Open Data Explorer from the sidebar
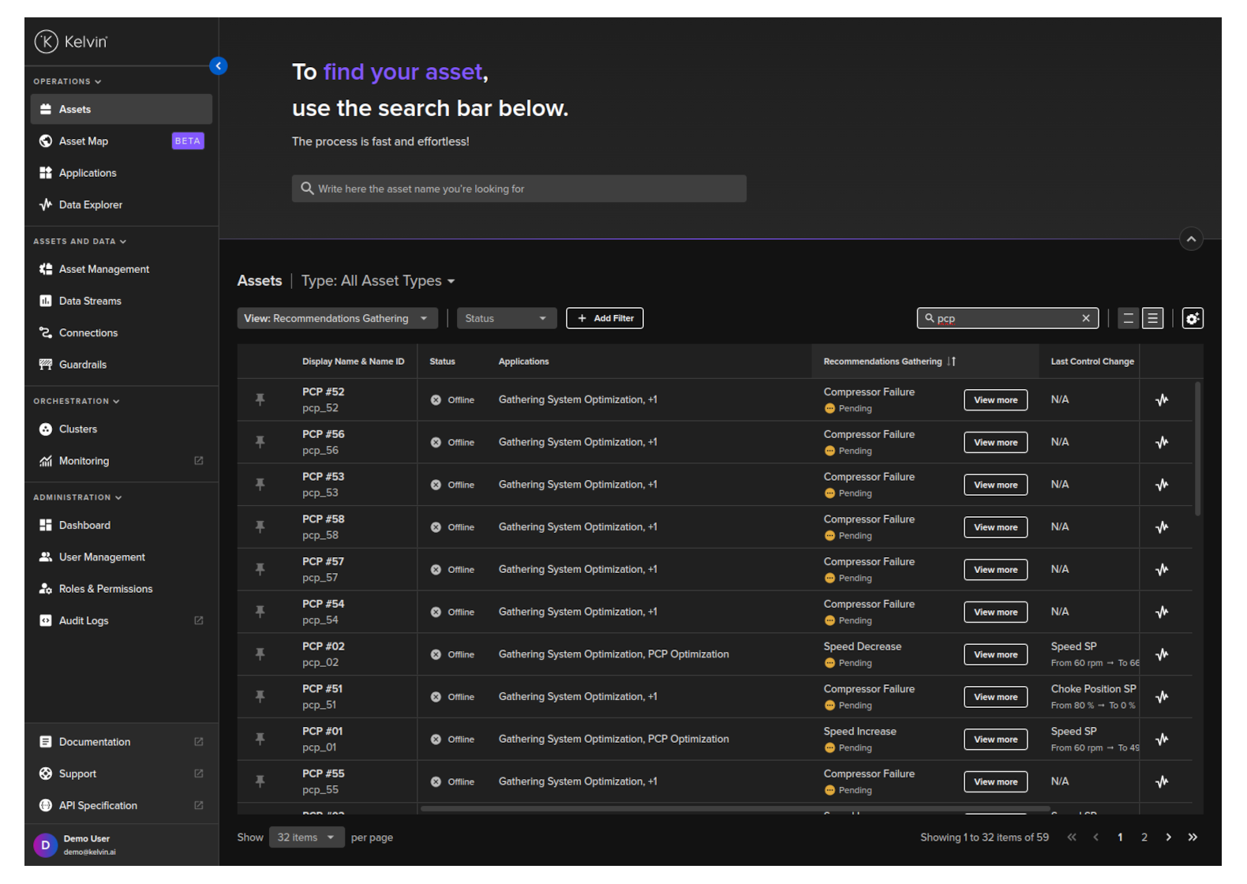The image size is (1247, 884). [x=90, y=205]
